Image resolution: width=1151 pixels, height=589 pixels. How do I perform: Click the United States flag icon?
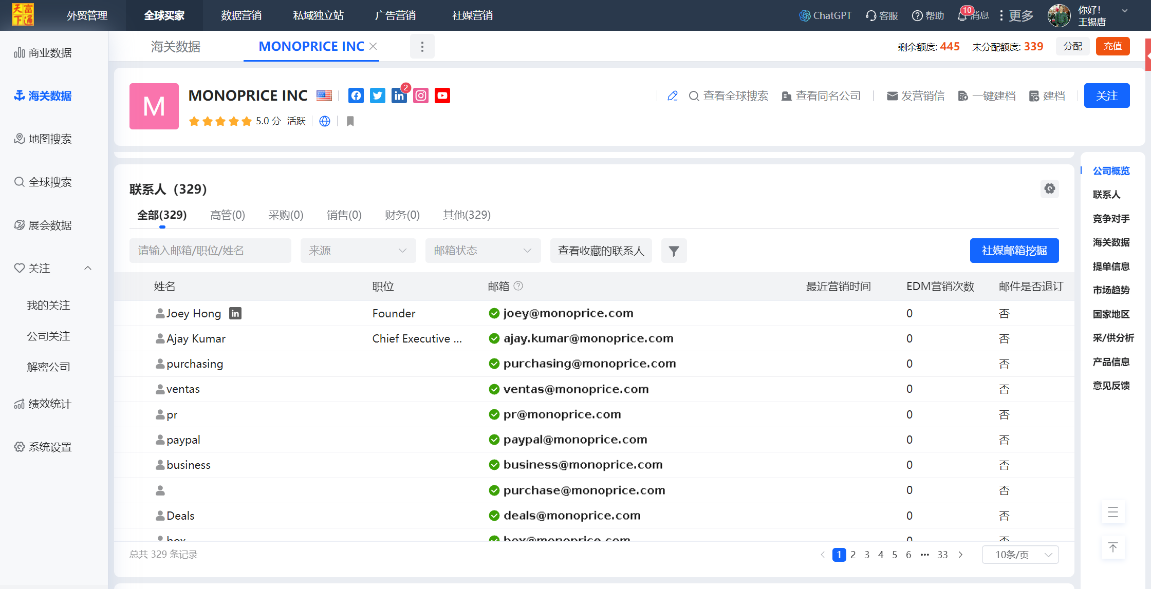(x=324, y=96)
